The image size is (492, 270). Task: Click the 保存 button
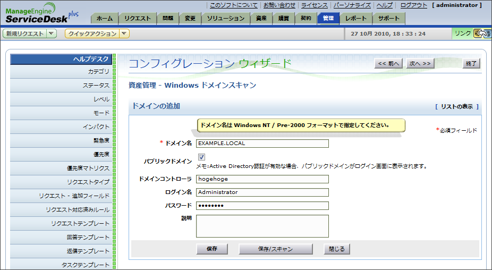pos(212,249)
